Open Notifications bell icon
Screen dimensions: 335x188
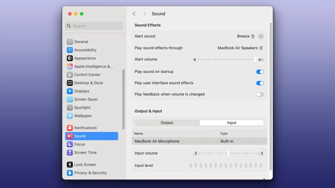[70, 128]
